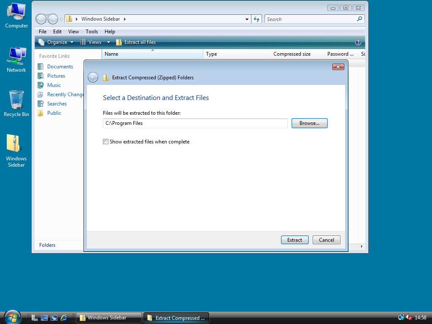Expand the Folders pane
The height and width of the screenshot is (324, 432).
click(x=47, y=245)
